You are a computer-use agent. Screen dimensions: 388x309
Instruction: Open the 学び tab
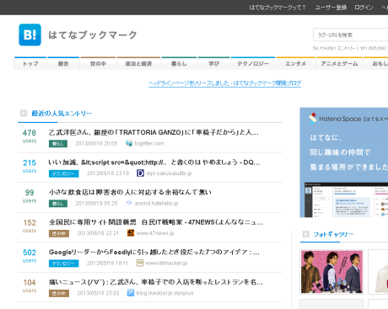click(214, 64)
